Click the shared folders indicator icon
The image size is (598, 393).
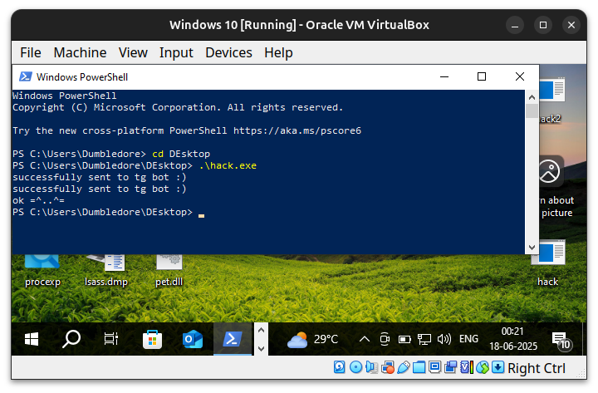click(419, 367)
